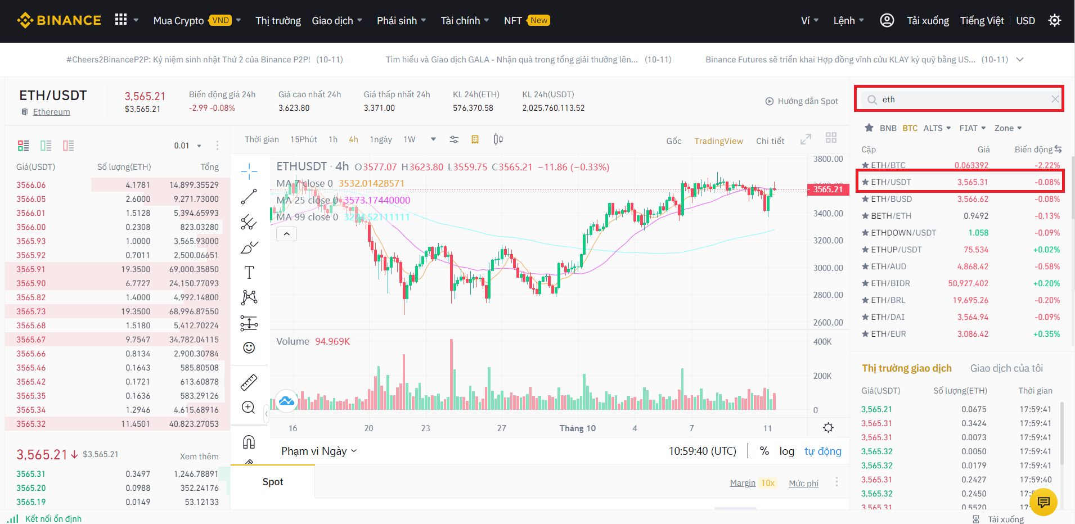Open the user profile account icon
This screenshot has height=524, width=1075.
887,20
